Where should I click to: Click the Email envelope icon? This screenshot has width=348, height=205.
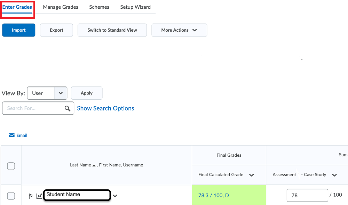coord(12,136)
